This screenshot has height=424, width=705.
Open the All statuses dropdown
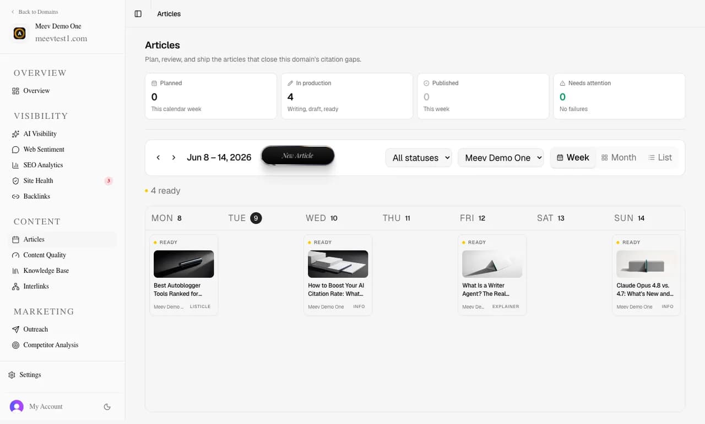pyautogui.click(x=419, y=158)
